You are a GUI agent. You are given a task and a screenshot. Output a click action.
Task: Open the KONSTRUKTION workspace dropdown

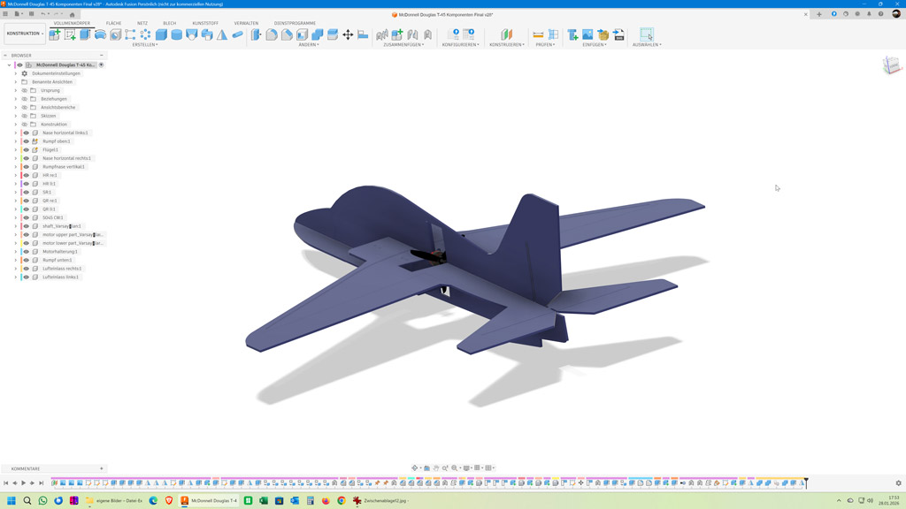[x=25, y=34]
